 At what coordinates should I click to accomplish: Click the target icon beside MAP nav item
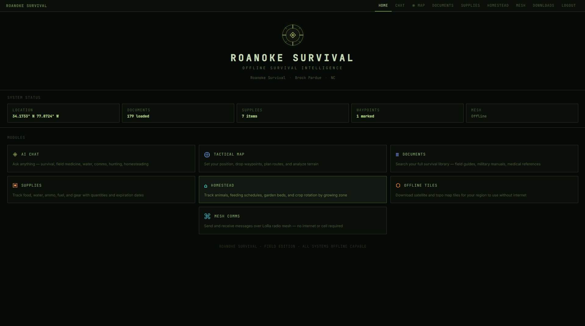(x=413, y=5)
